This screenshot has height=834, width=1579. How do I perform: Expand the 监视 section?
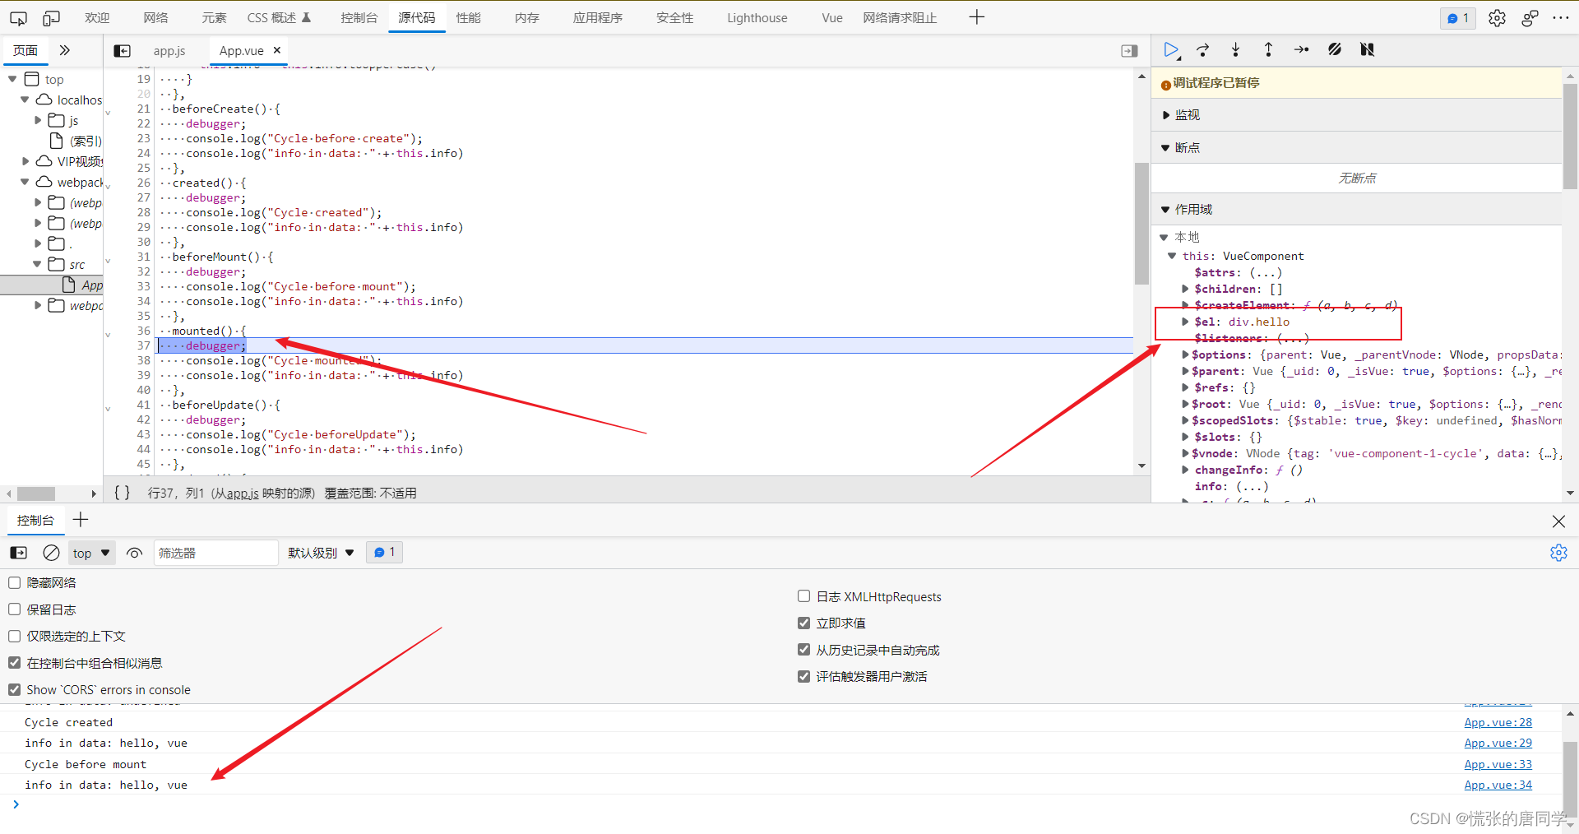[x=1166, y=115]
